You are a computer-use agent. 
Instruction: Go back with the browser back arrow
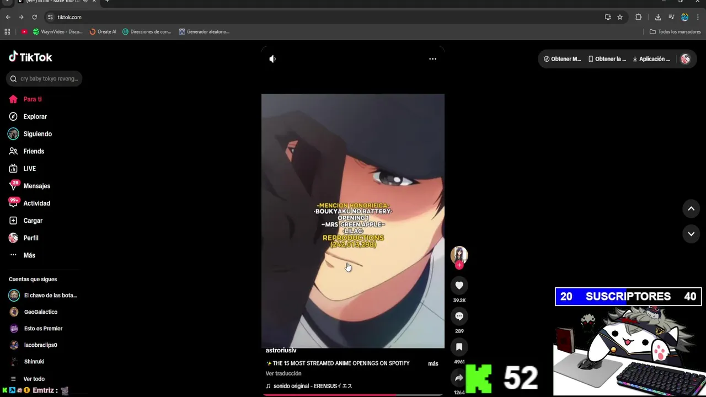8,17
